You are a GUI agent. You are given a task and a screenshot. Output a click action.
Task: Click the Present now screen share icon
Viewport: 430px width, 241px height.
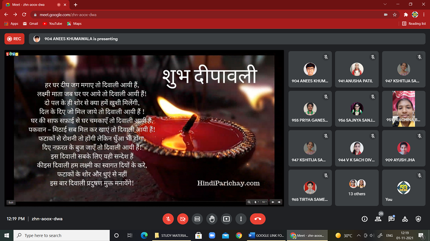click(x=227, y=219)
